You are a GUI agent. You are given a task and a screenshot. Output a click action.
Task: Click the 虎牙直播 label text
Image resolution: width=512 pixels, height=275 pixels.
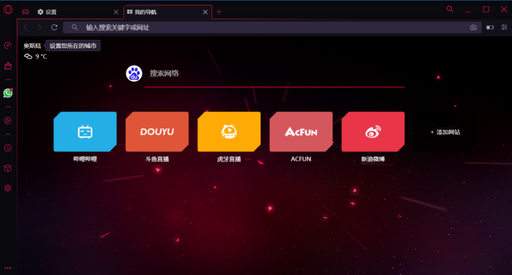(229, 159)
